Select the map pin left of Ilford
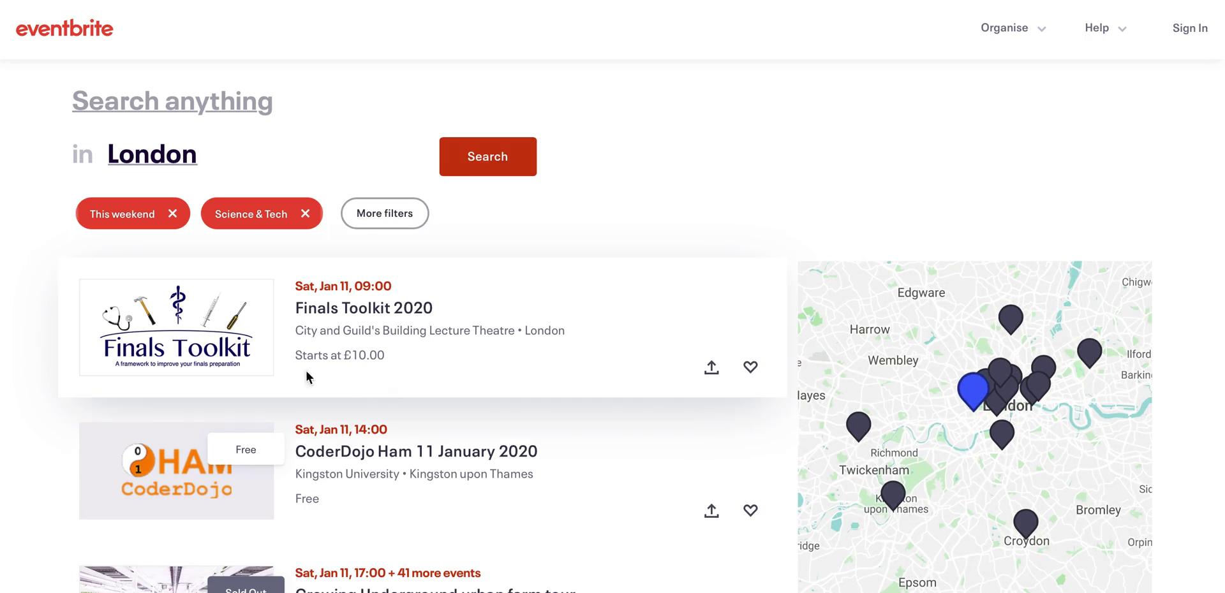Viewport: 1225px width, 593px height. tap(1090, 352)
